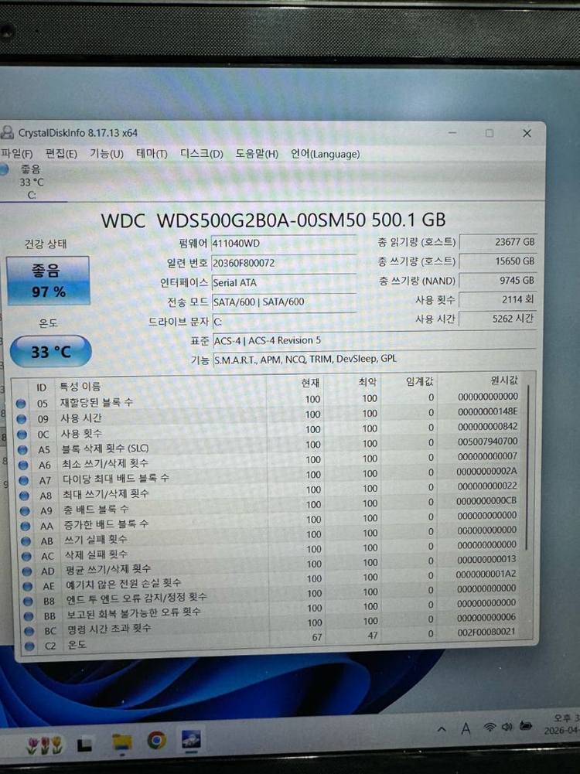This screenshot has height=774, width=580.
Task: Click the interface field Serial ATA
Action: pyautogui.click(x=284, y=282)
